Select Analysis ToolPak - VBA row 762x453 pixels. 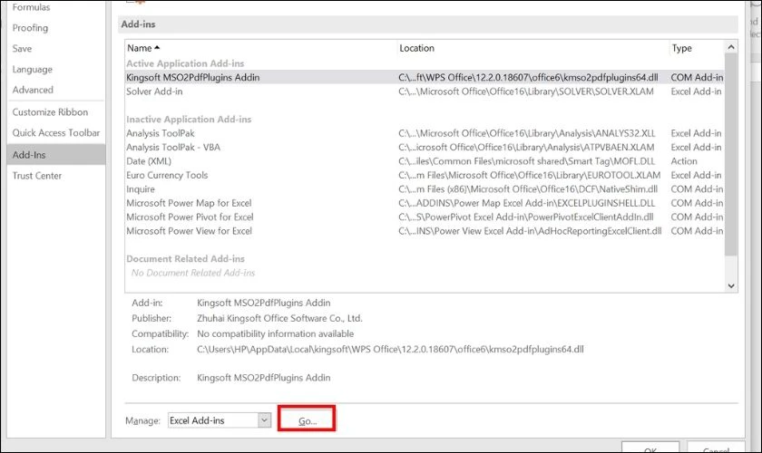425,147
